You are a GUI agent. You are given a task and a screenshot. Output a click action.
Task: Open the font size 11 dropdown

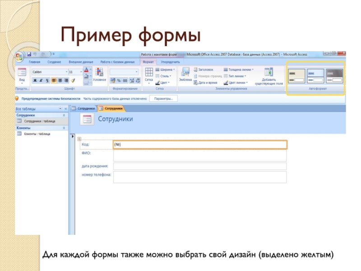coord(74,72)
